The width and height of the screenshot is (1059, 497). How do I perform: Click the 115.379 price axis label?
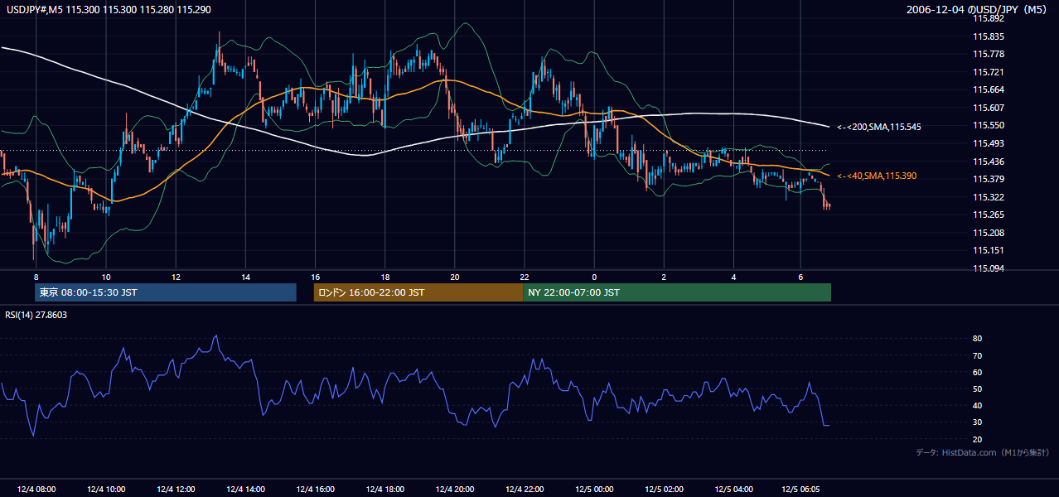pos(988,180)
